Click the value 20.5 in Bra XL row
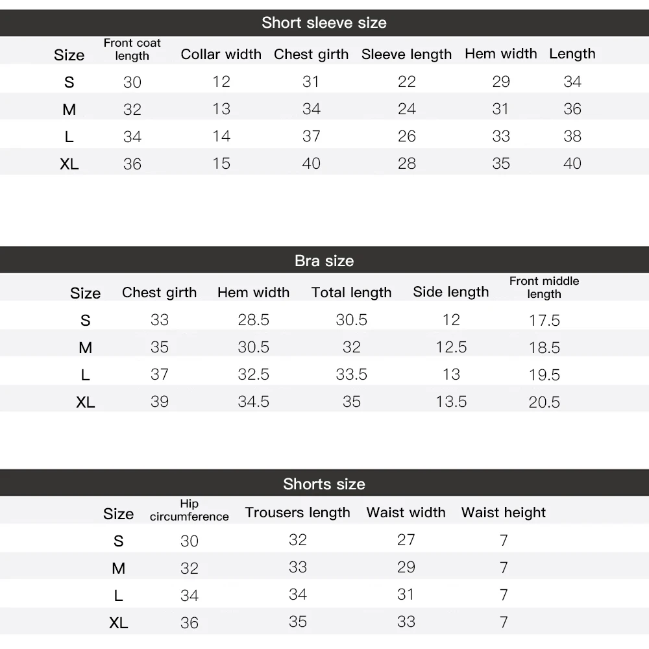Screen dimensions: 649x649 (x=544, y=402)
